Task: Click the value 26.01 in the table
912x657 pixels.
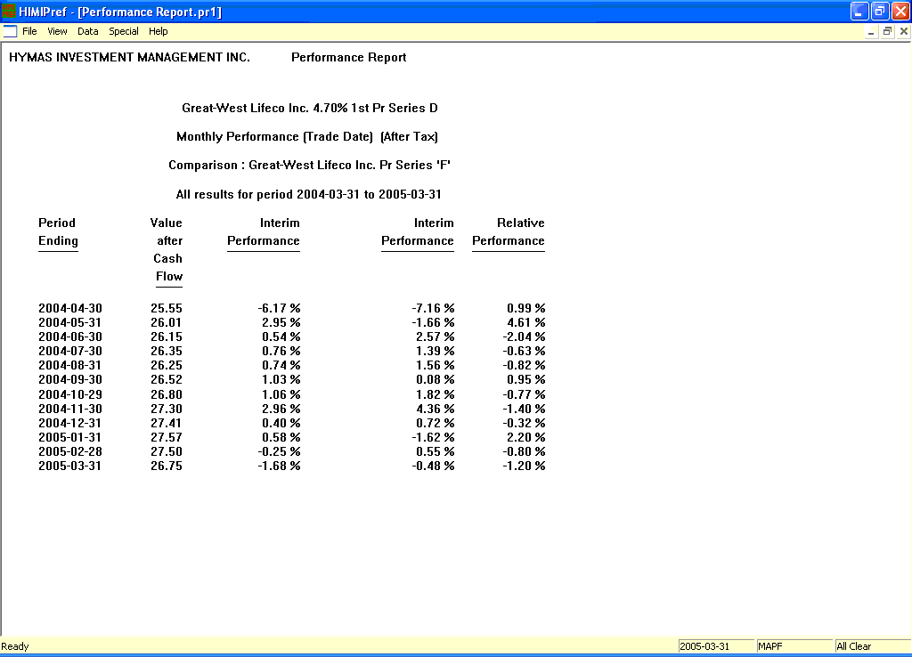Action: (x=167, y=322)
